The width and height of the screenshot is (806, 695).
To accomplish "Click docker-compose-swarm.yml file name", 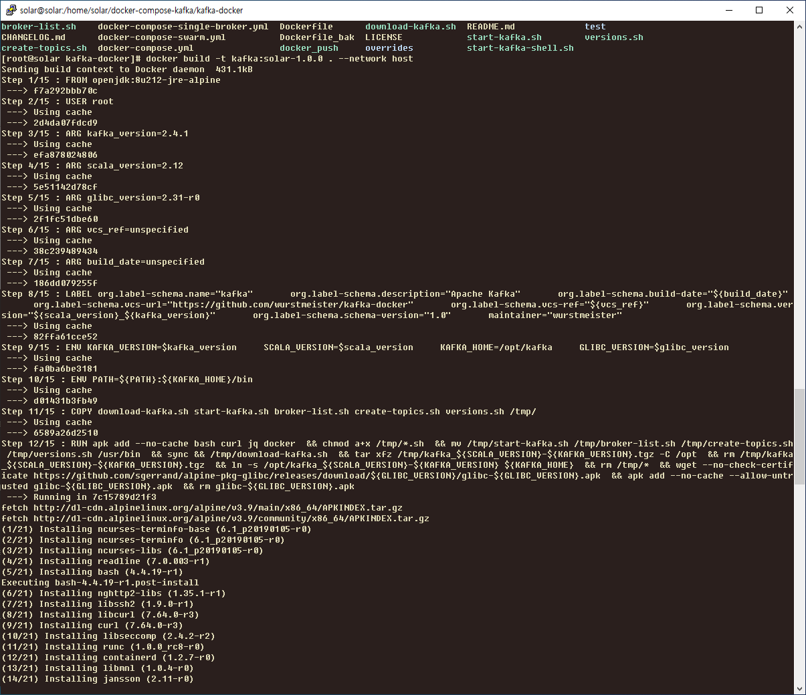I will pyautogui.click(x=162, y=37).
